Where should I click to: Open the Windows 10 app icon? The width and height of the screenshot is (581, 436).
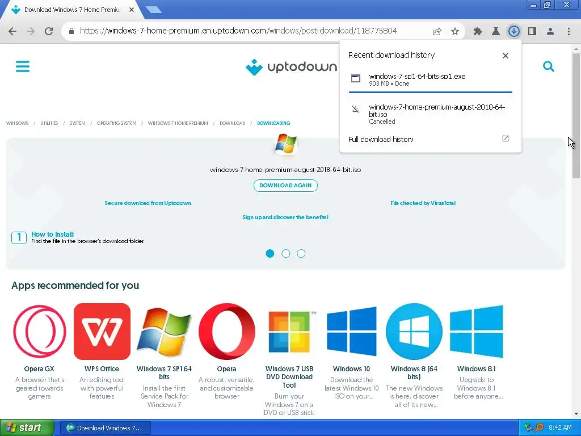(352, 332)
